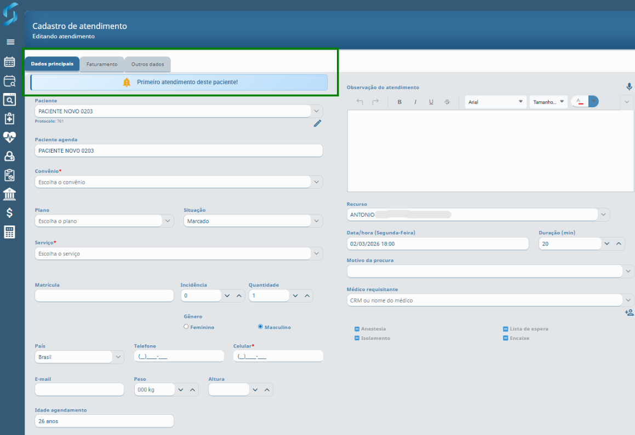Open the font color picker
Screen dimensions: 635x435
pos(580,102)
